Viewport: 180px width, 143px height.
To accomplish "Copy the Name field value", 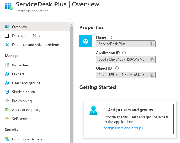I will coord(152,44).
